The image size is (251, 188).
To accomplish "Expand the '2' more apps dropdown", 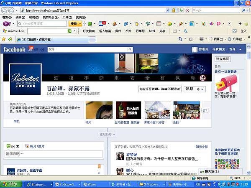I will [205, 110].
